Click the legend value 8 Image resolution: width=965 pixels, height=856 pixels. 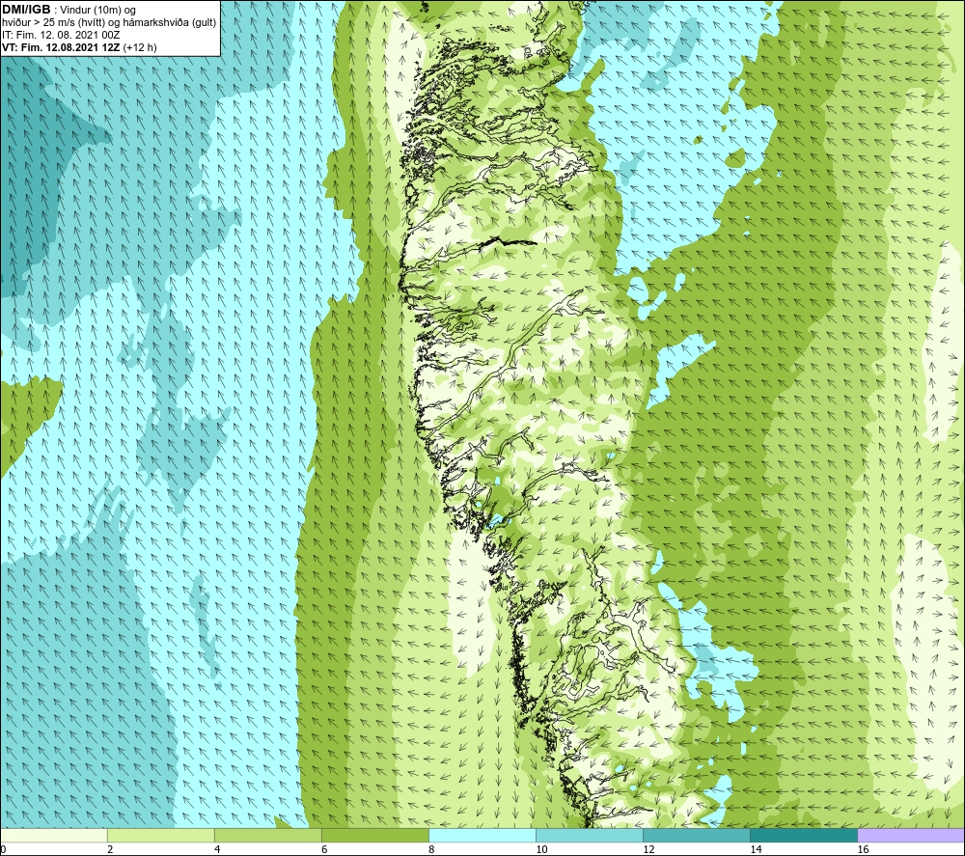point(431,849)
